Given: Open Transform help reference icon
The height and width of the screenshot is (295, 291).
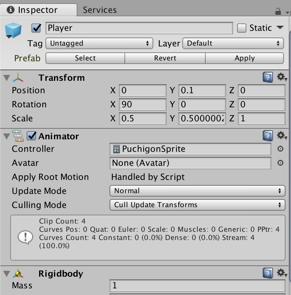Looking at the screenshot, I should 268,77.
